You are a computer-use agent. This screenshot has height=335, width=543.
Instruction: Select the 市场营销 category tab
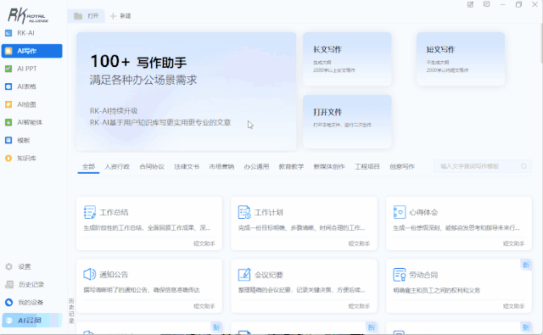coord(221,166)
